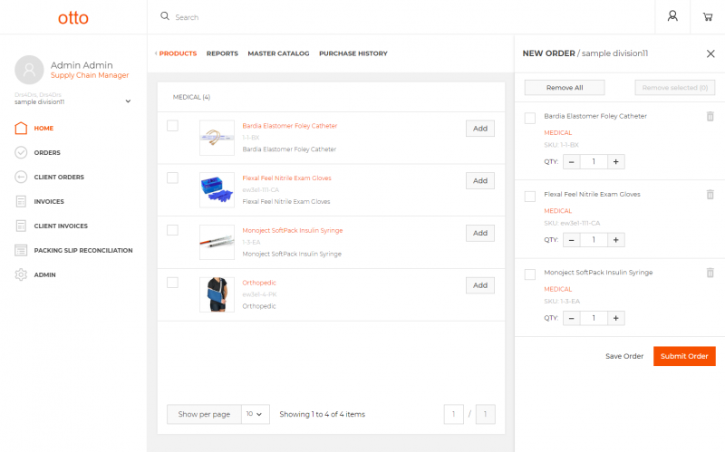Decrease quantity for Bardia Foley Catheter
Screen dimensions: 725x452
click(x=572, y=162)
